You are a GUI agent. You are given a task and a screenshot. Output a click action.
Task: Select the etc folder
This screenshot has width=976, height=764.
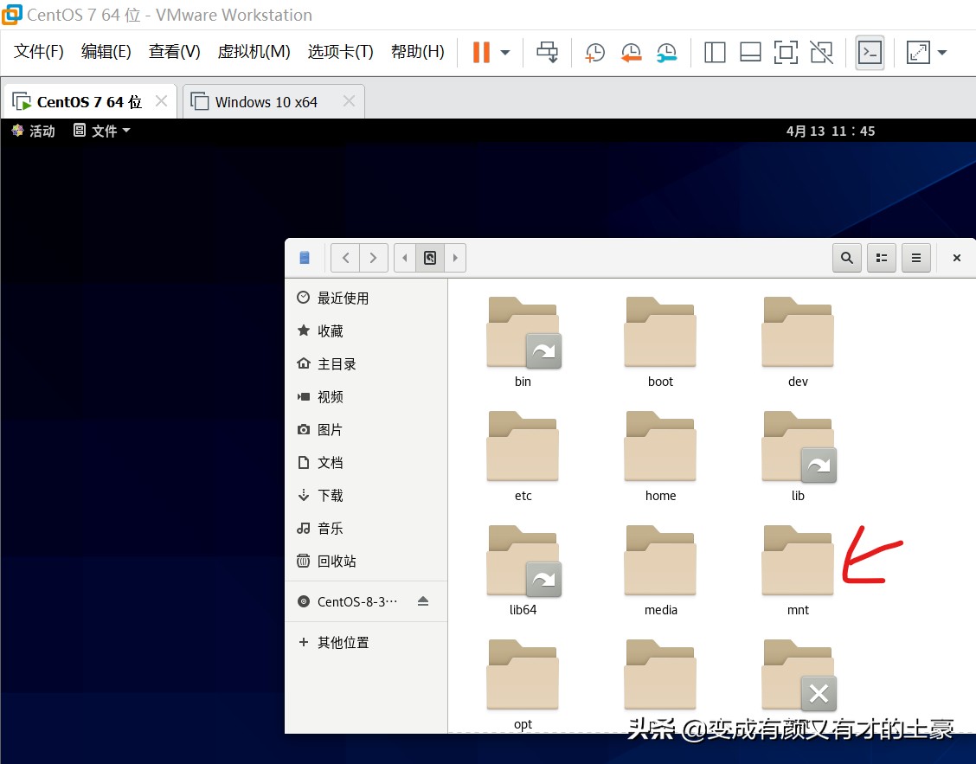point(523,457)
